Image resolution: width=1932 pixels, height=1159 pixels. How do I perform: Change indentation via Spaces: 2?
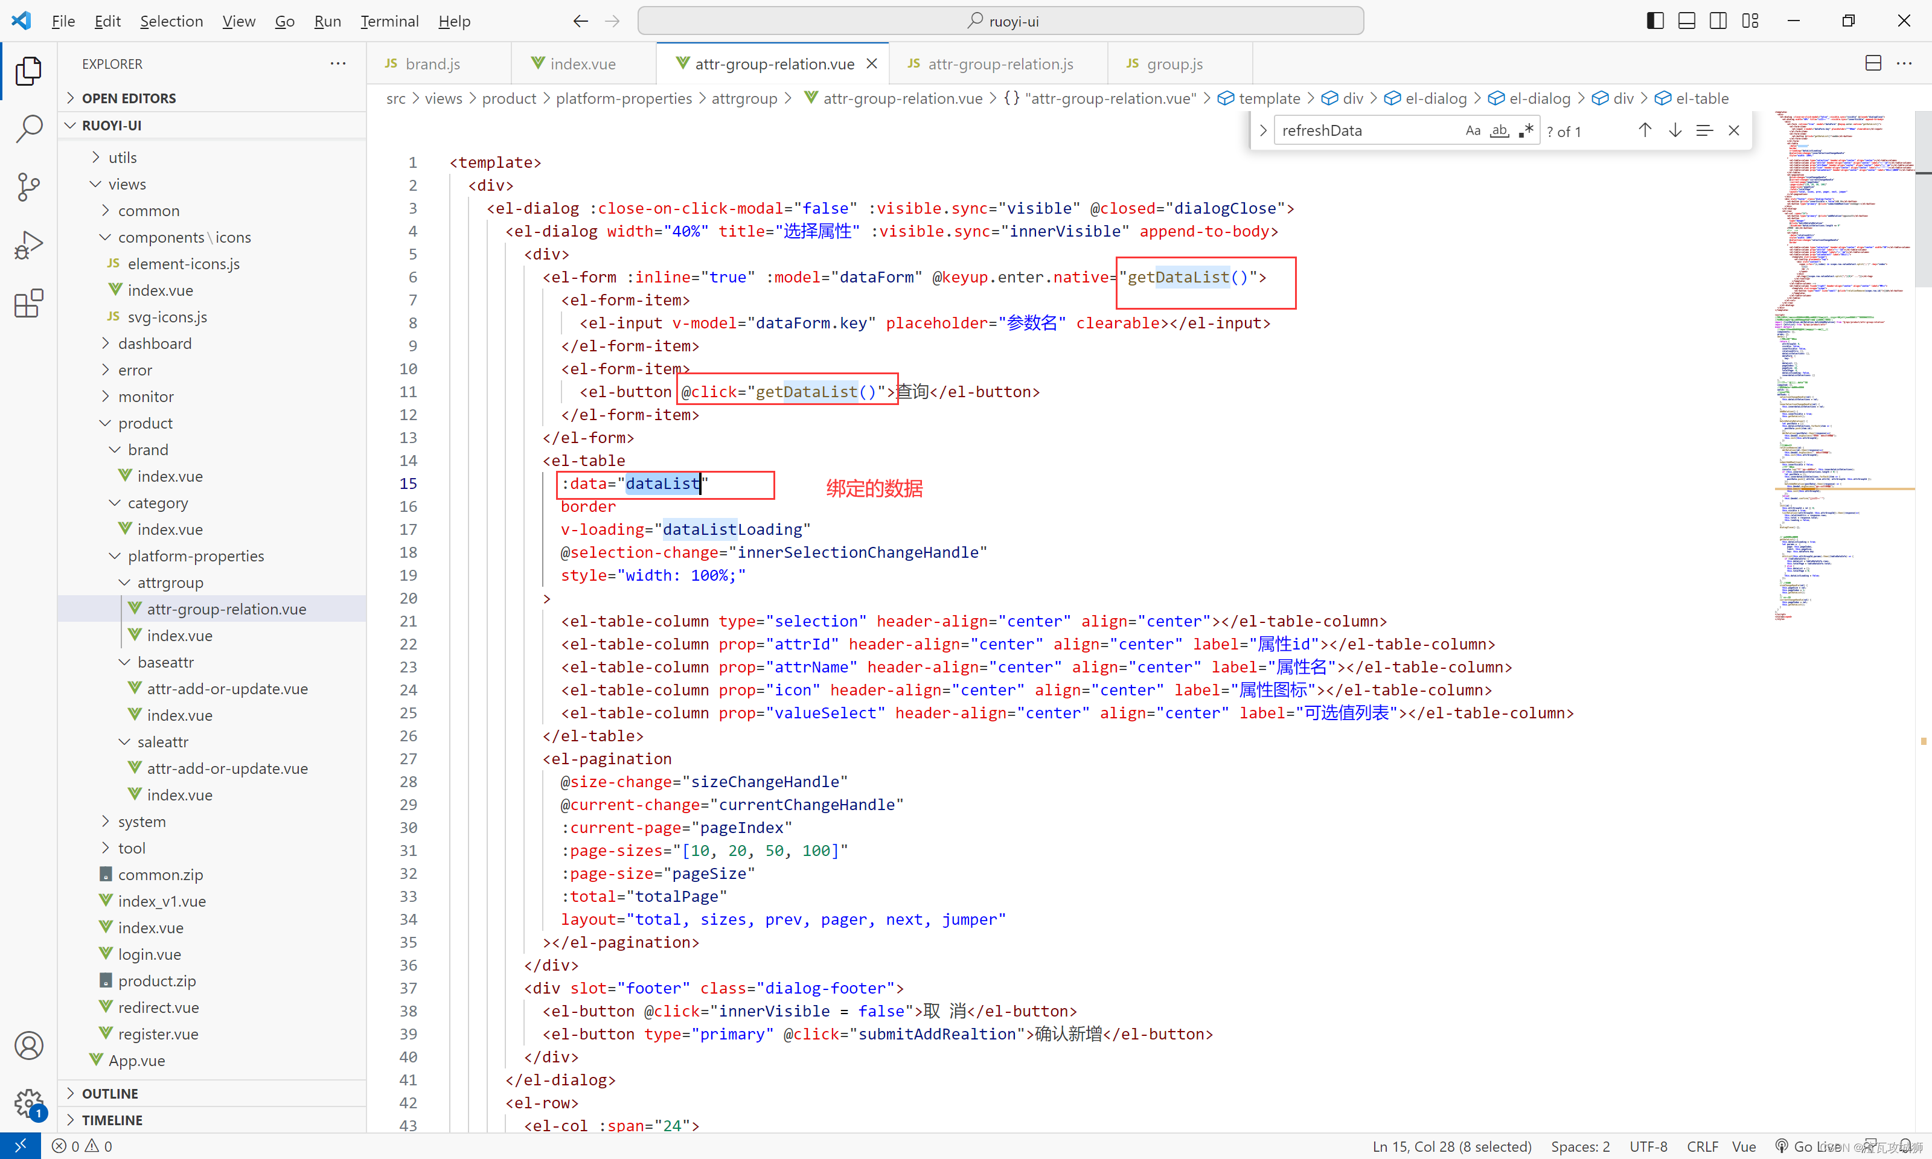pos(1580,1146)
